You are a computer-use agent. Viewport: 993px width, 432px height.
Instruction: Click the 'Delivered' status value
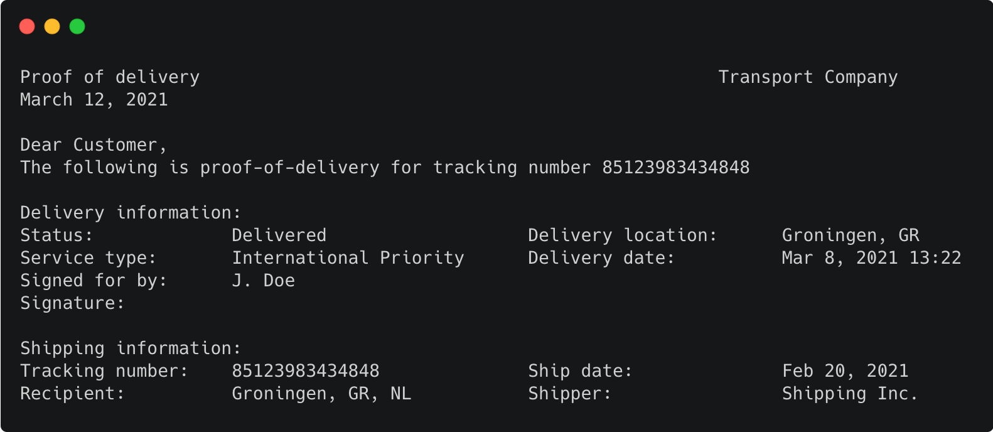tap(279, 235)
